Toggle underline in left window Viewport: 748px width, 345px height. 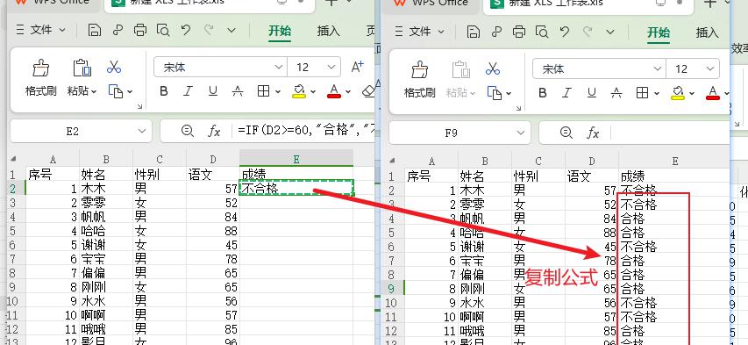(213, 90)
